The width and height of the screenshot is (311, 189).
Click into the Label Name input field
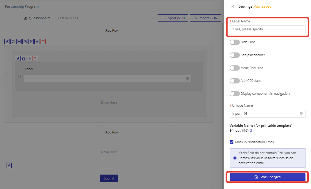[x=267, y=29]
